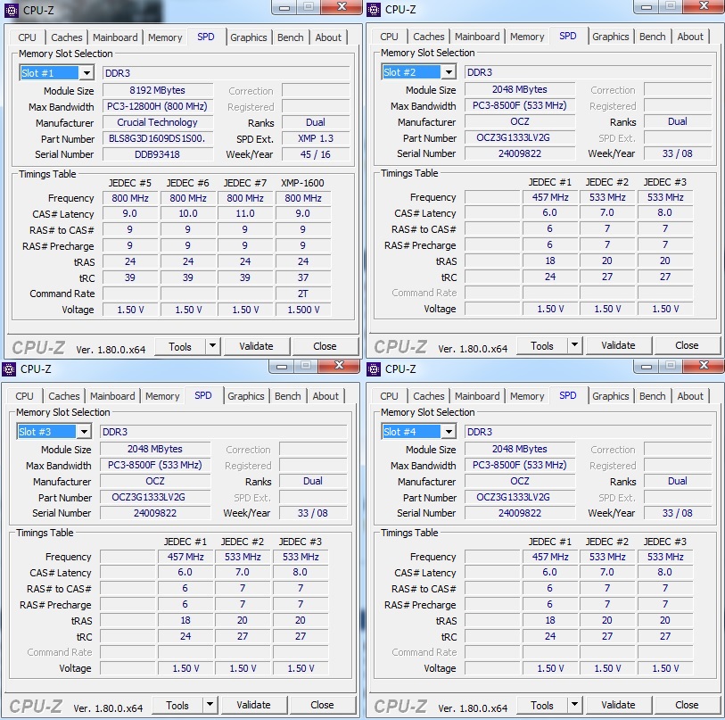Click CAS# Latency 11.0 under JEDEC #7
The image size is (725, 720).
click(x=245, y=213)
